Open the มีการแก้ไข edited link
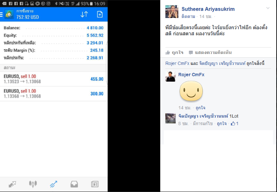277x192 pixels. click(x=202, y=124)
